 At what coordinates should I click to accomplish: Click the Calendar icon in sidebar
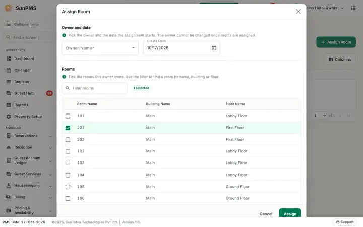pyautogui.click(x=9, y=70)
